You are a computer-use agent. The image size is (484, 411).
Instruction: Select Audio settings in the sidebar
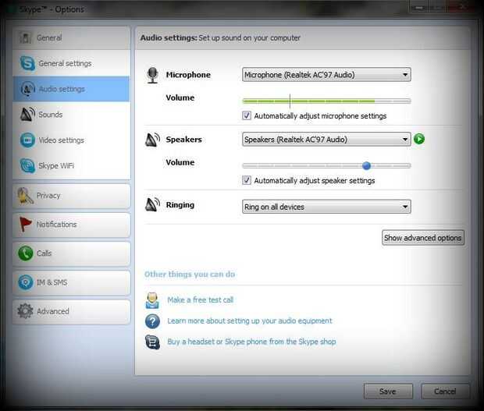(x=71, y=89)
